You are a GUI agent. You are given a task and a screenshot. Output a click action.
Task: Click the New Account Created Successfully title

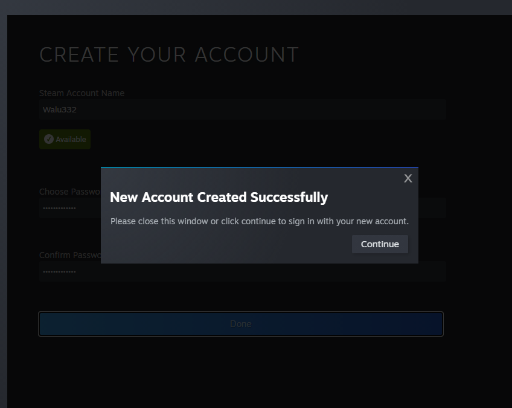(x=219, y=197)
